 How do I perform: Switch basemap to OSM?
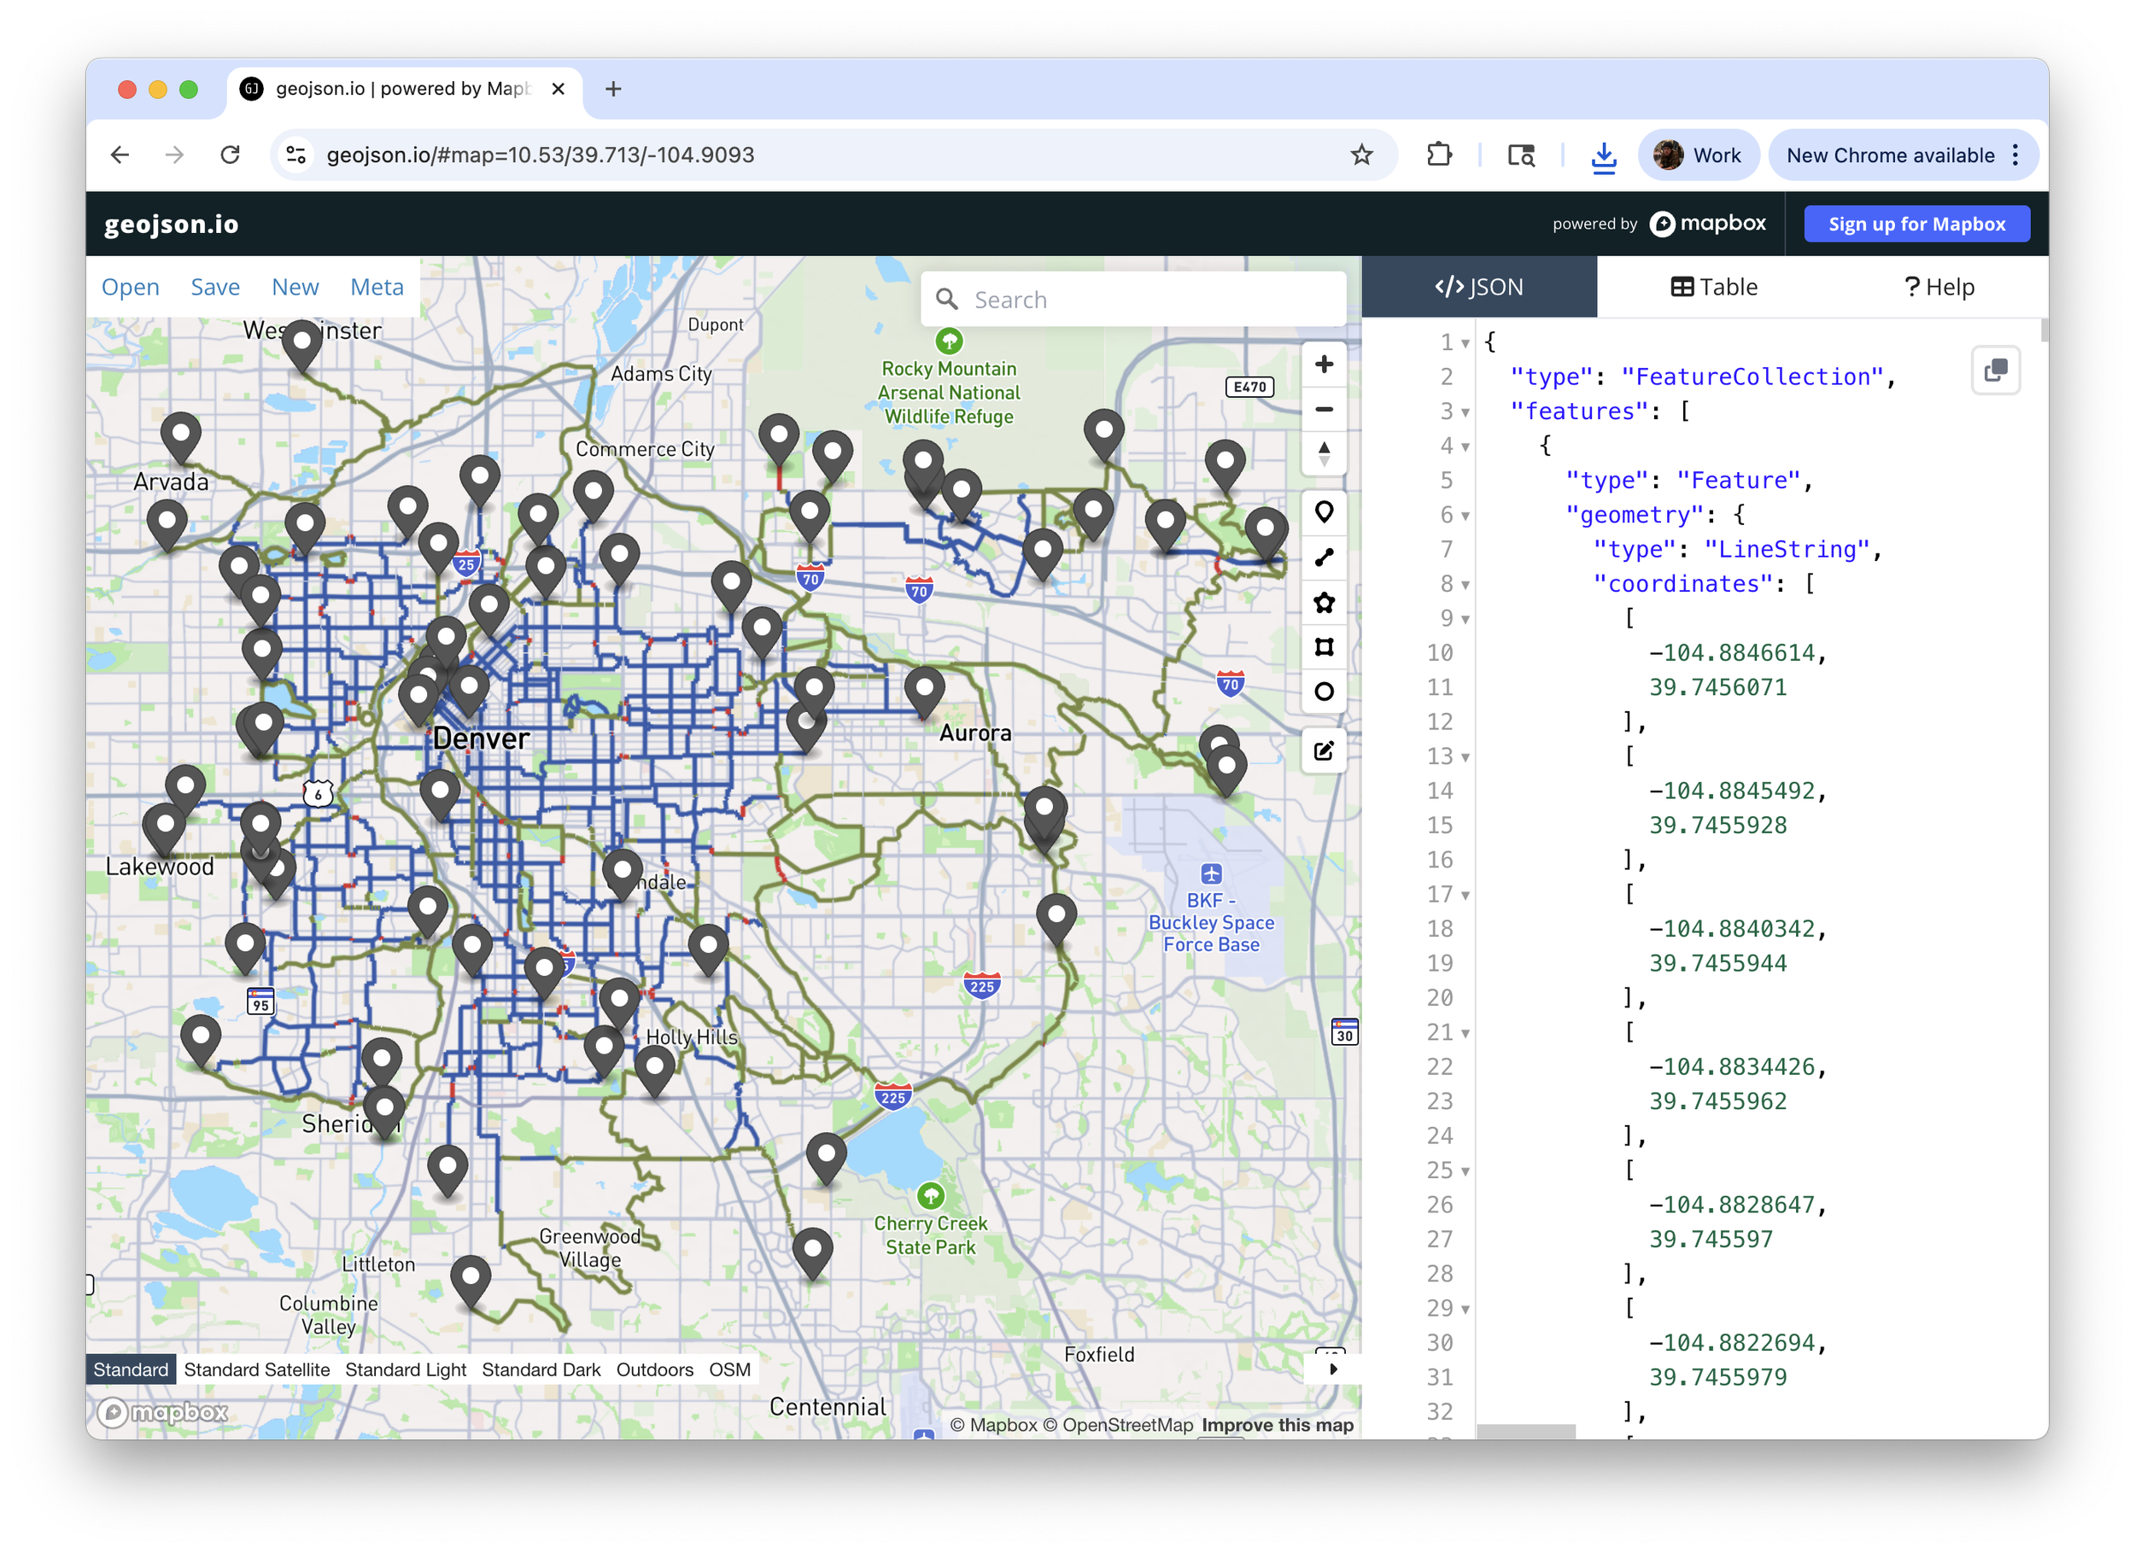click(729, 1369)
